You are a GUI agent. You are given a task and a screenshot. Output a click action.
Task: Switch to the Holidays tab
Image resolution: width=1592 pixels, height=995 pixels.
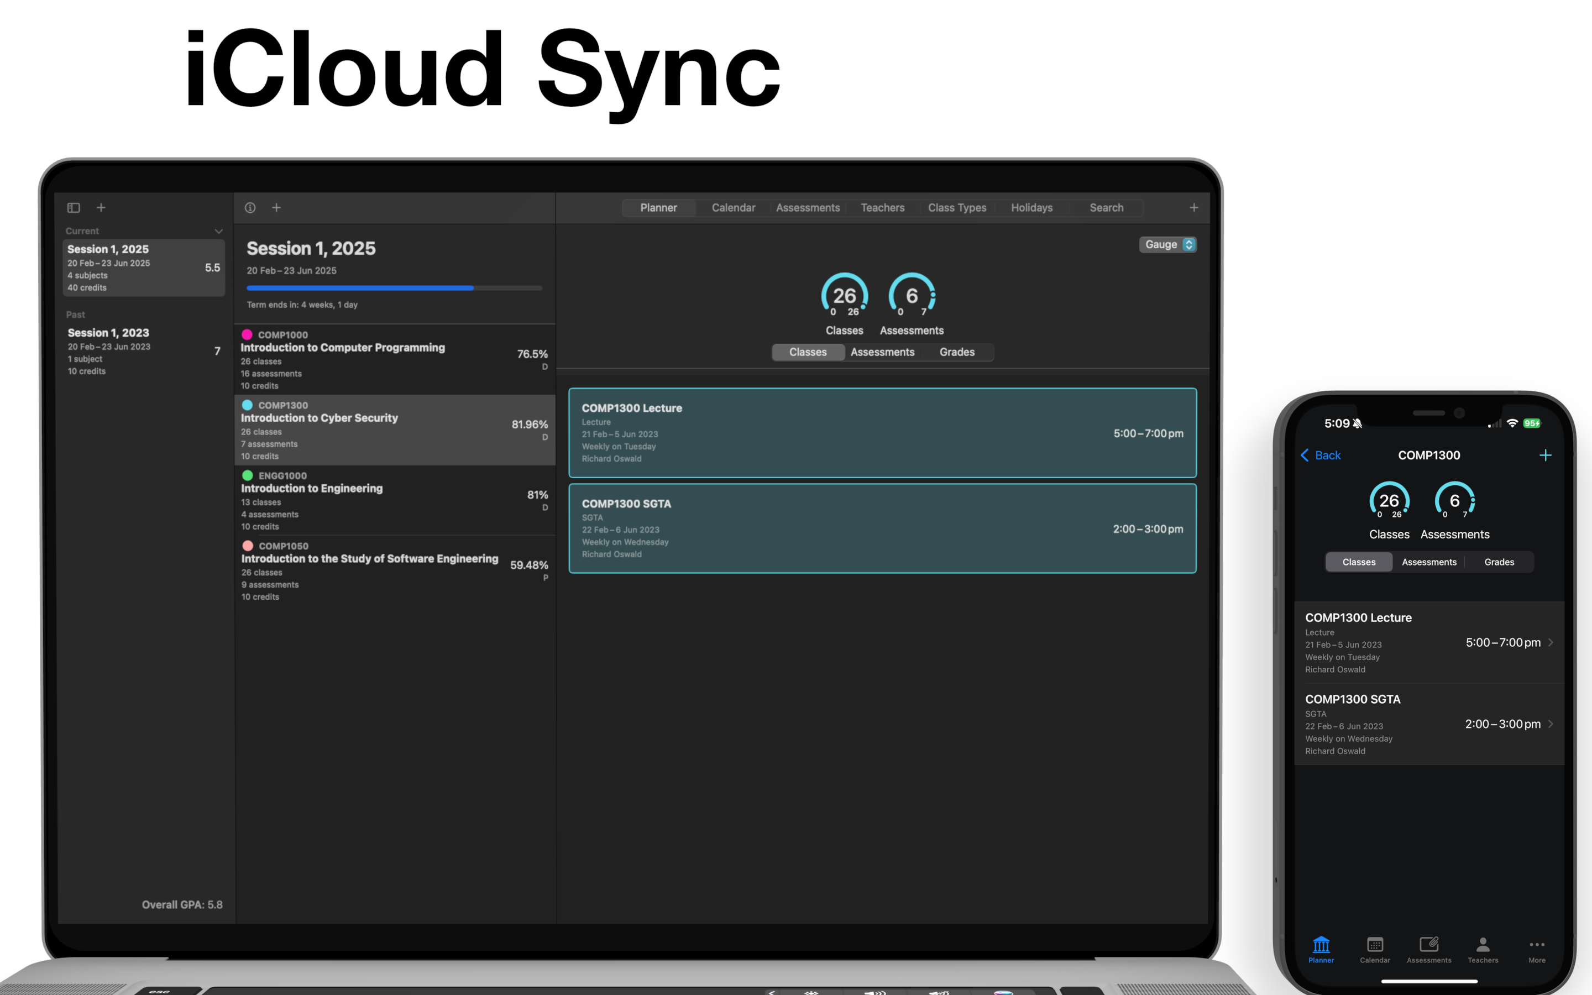(x=1031, y=208)
